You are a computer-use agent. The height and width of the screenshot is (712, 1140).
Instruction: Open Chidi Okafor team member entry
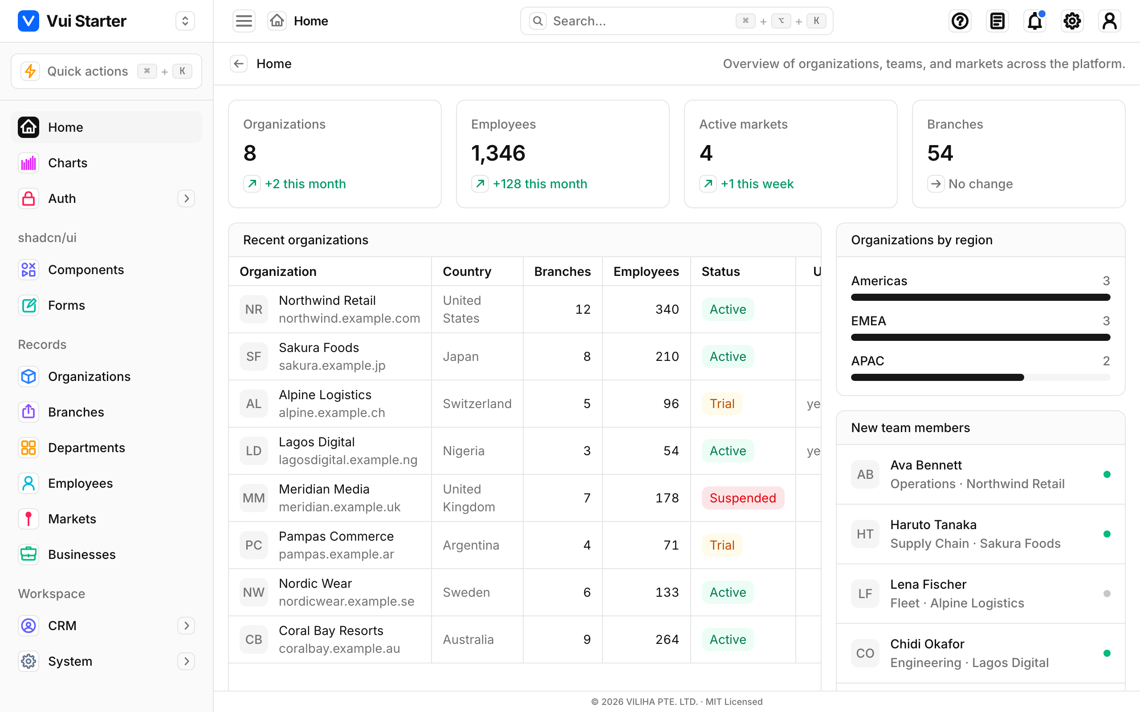(x=980, y=653)
